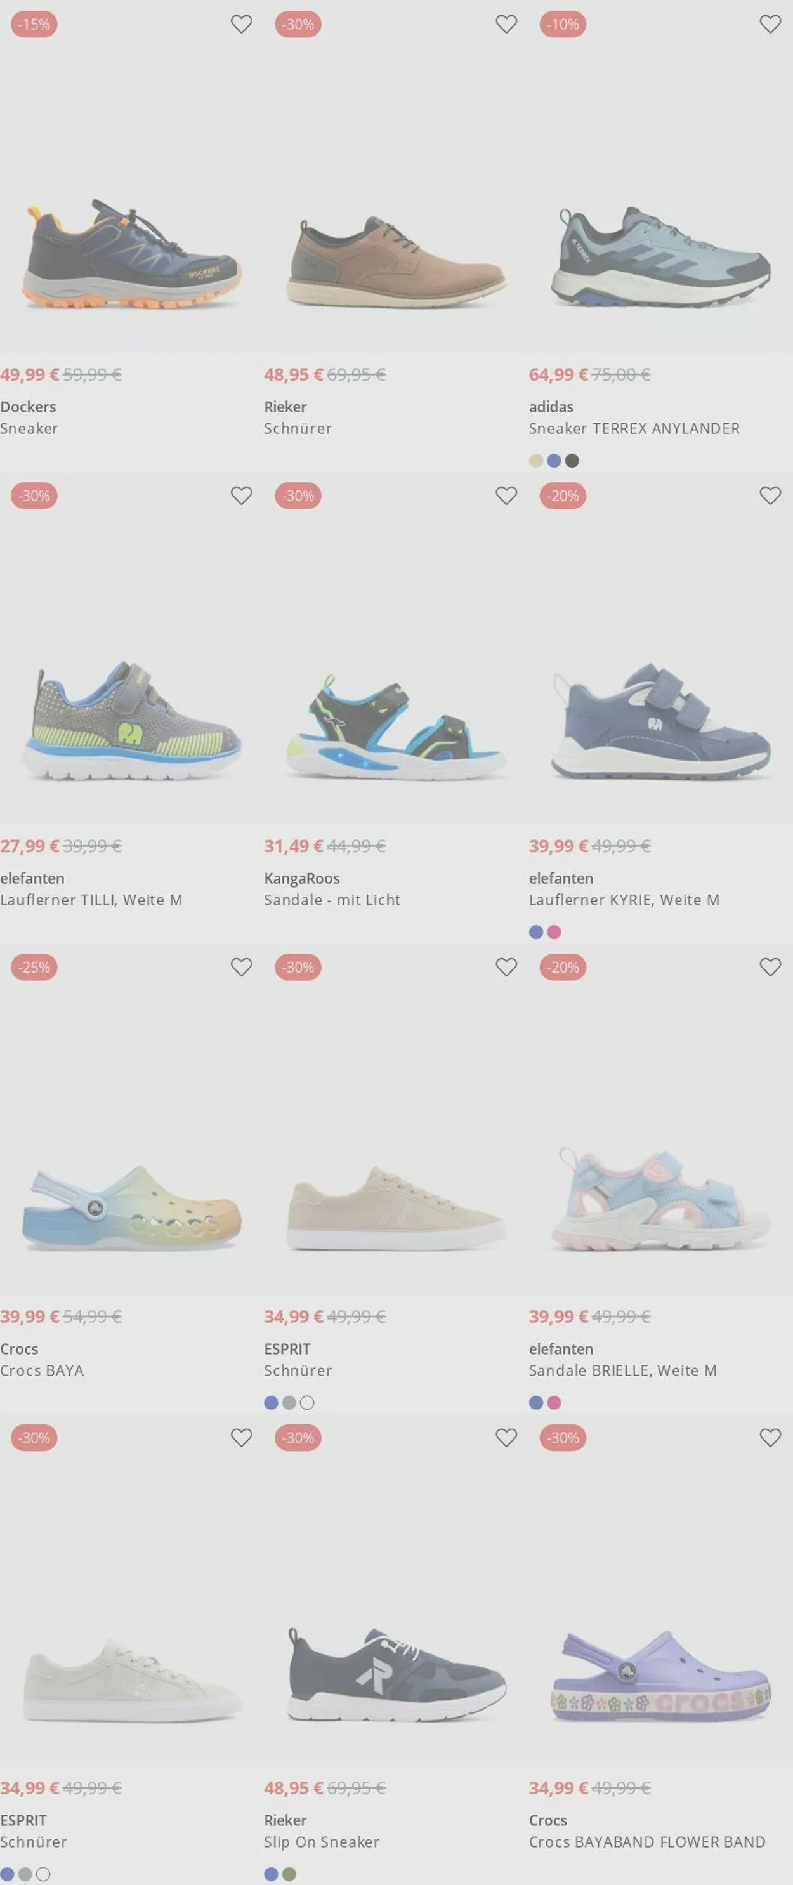The width and height of the screenshot is (793, 1885).
Task: Add Crocs BAYA to wishlist heart
Action: point(242,967)
